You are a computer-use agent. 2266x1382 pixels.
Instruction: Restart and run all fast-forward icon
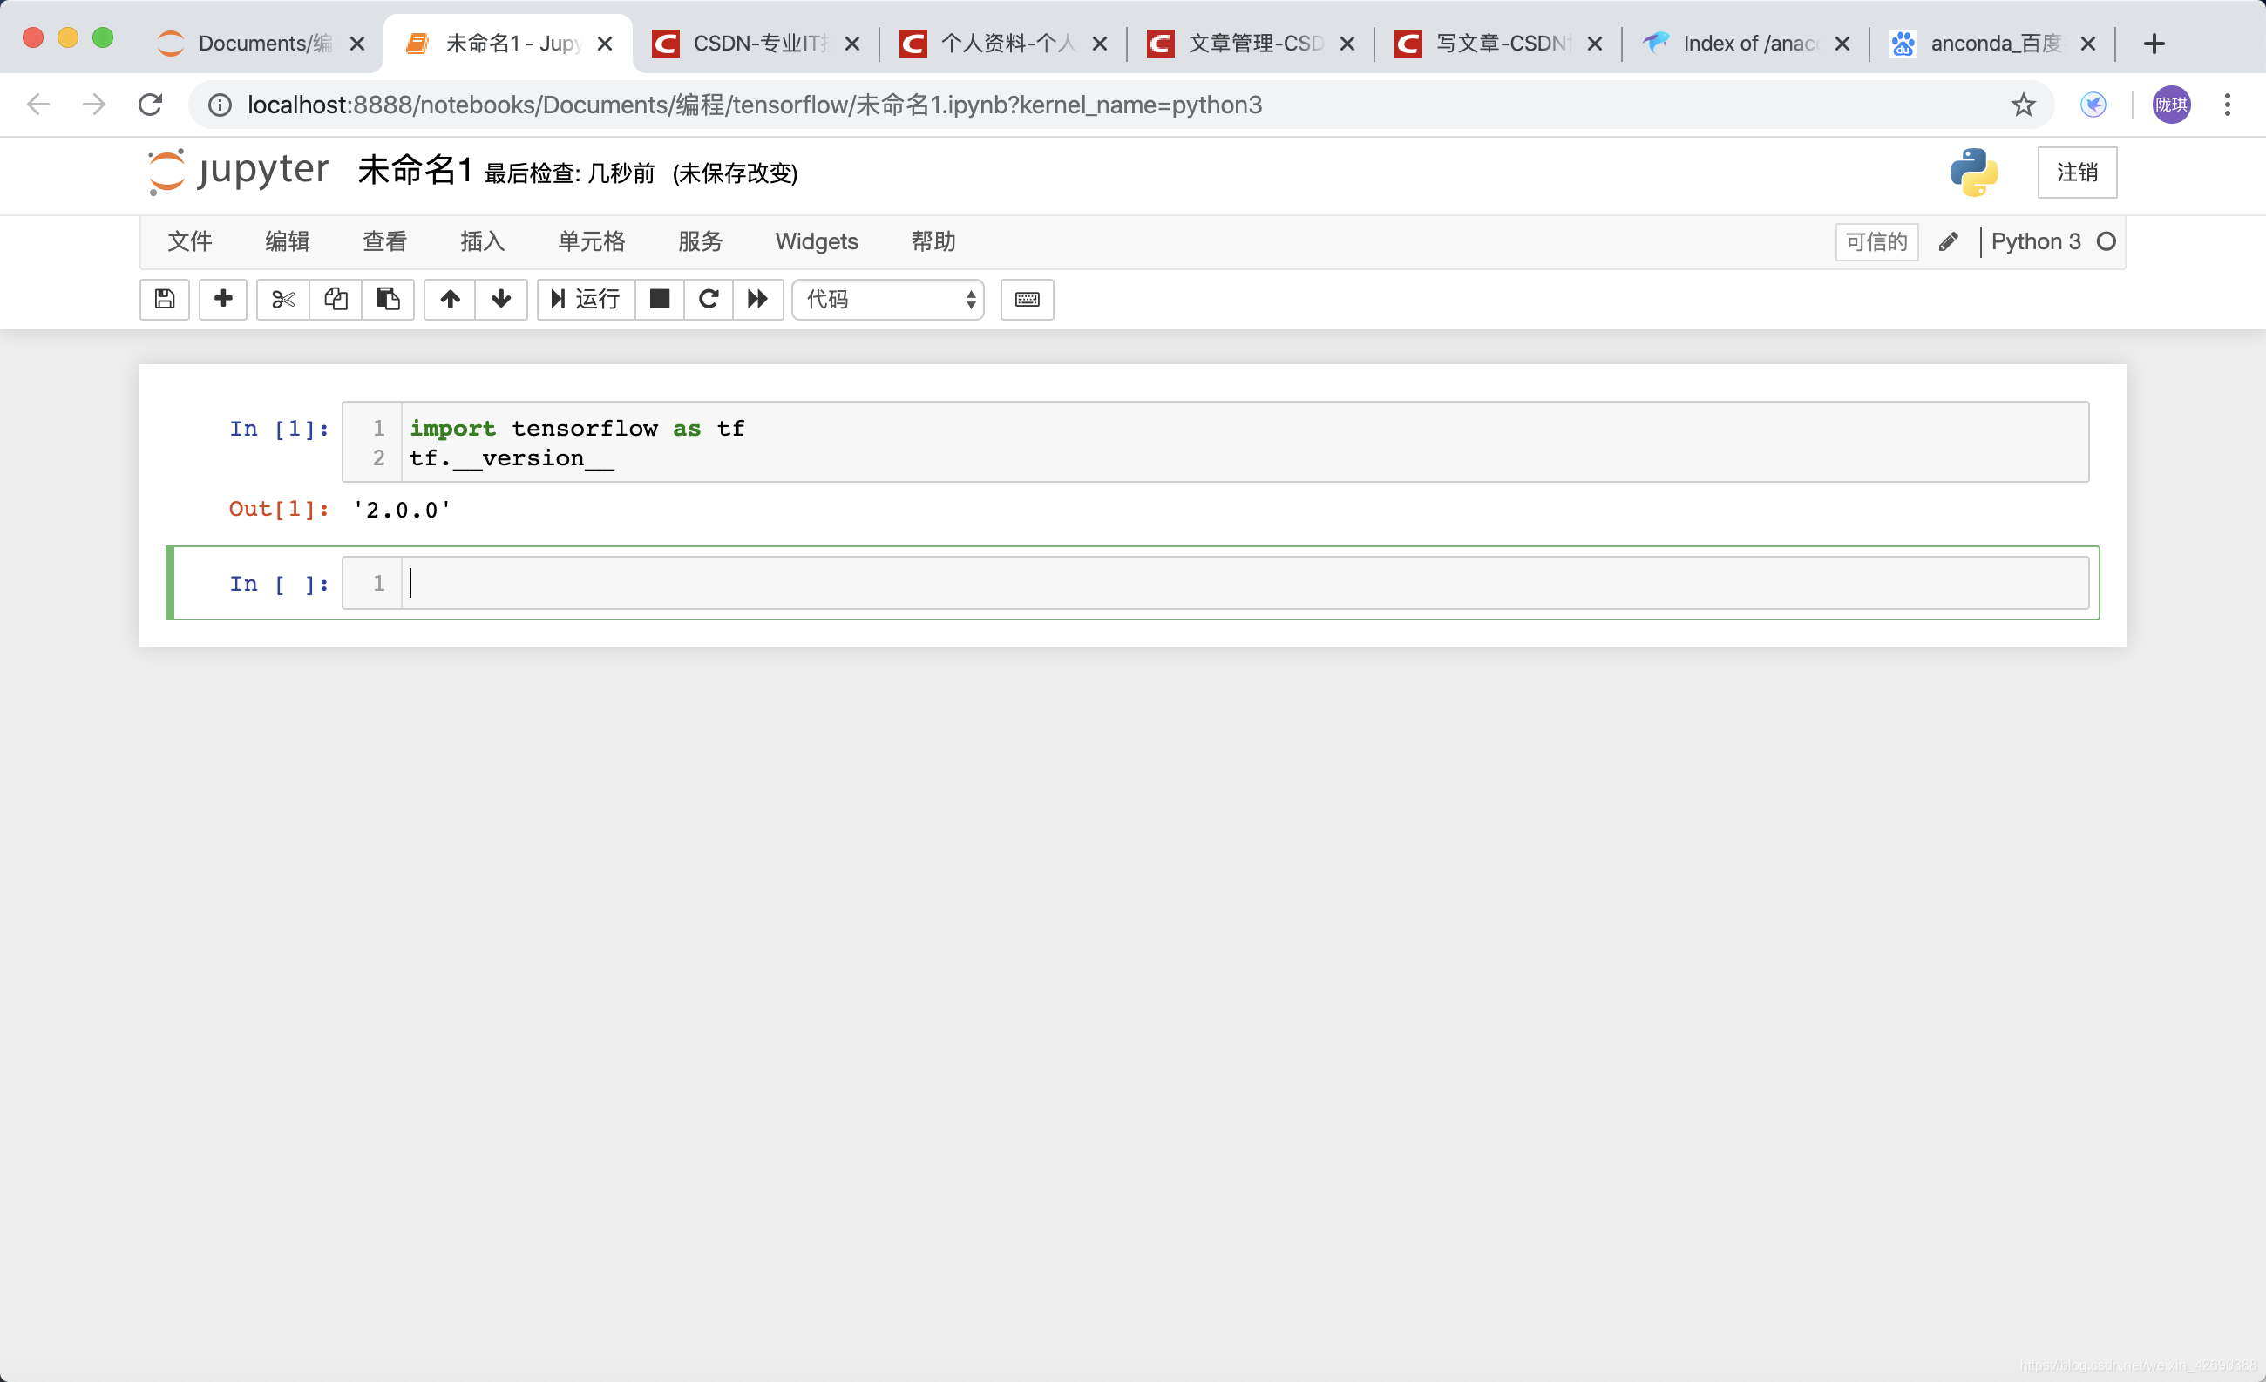pos(757,299)
